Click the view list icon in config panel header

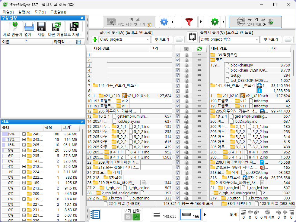78,42
